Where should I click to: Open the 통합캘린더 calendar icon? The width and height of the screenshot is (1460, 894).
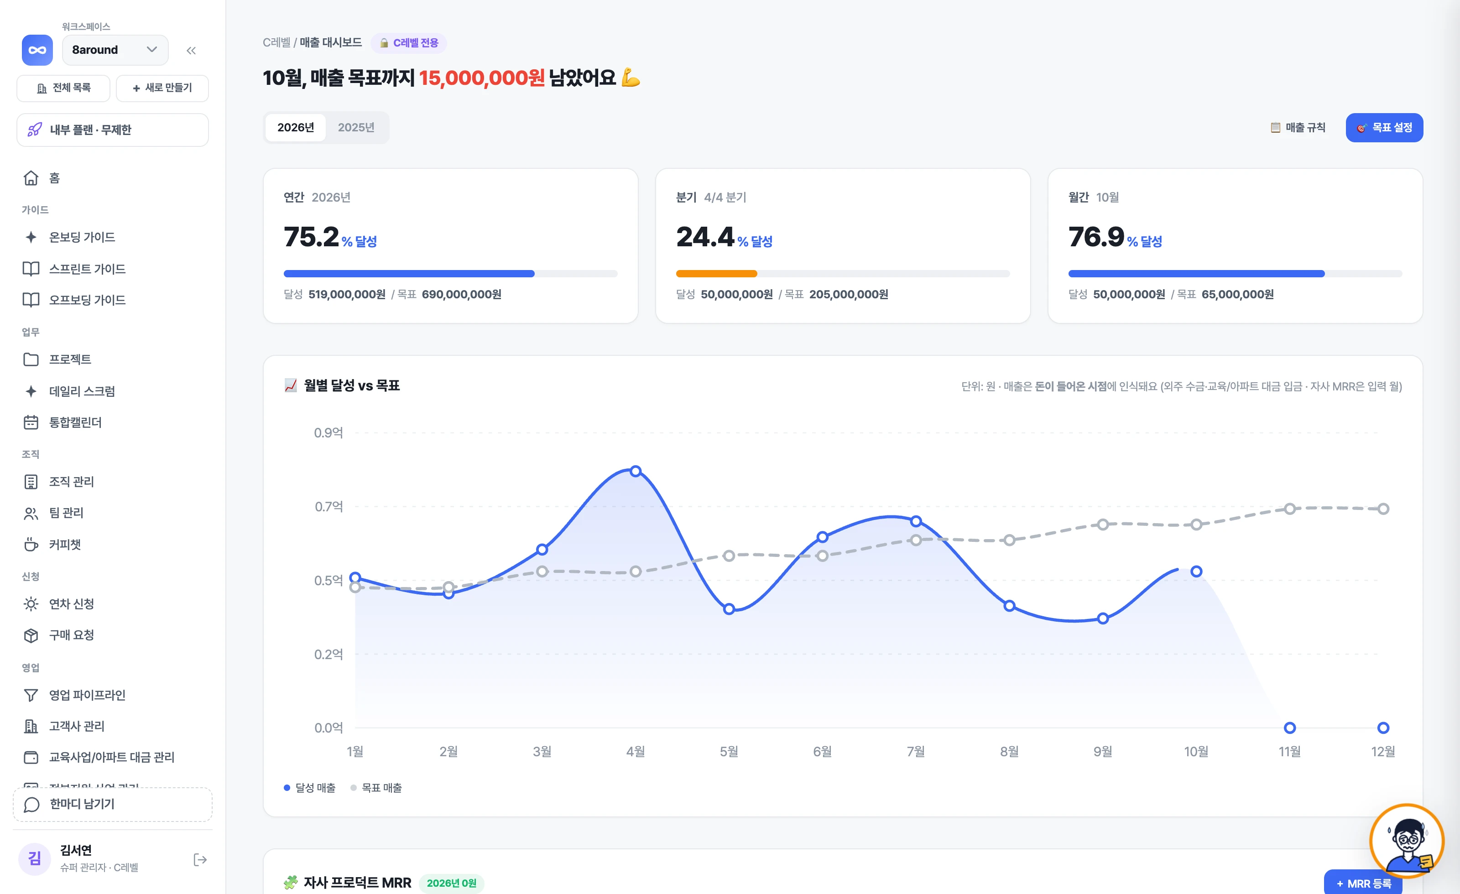click(31, 422)
